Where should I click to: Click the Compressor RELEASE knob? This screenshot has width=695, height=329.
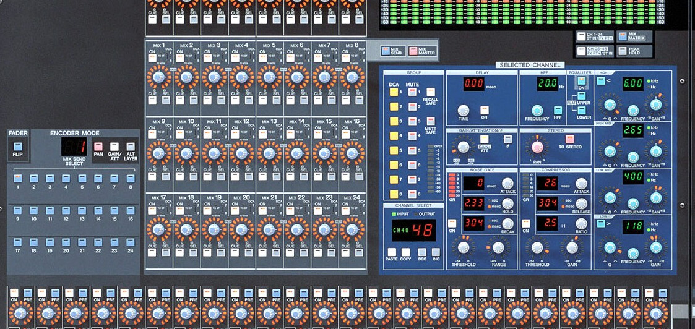582,203
